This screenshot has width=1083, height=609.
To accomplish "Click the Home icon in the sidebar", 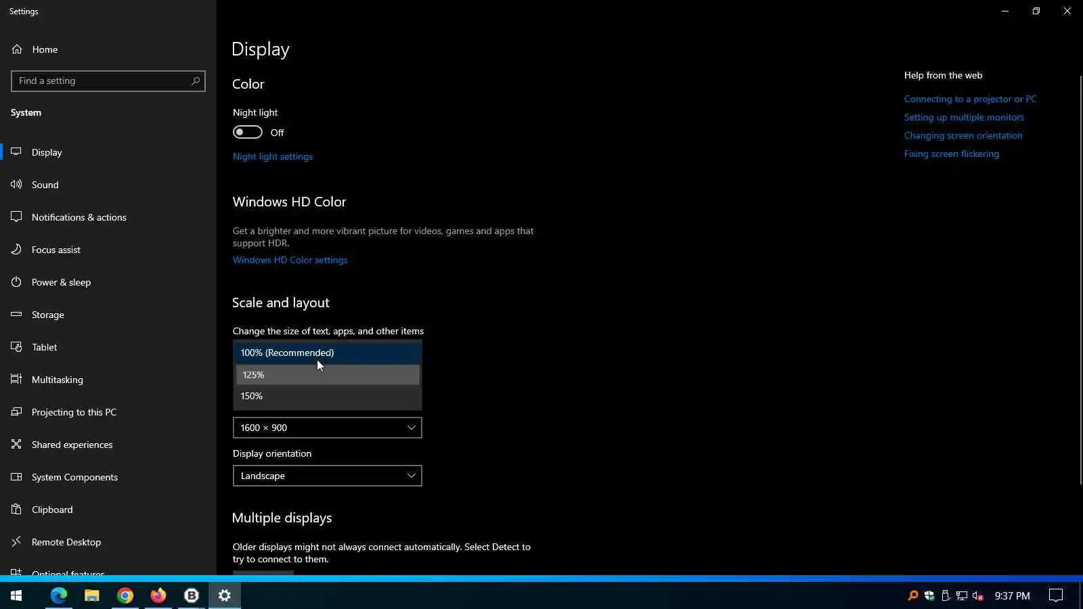I will (x=17, y=49).
